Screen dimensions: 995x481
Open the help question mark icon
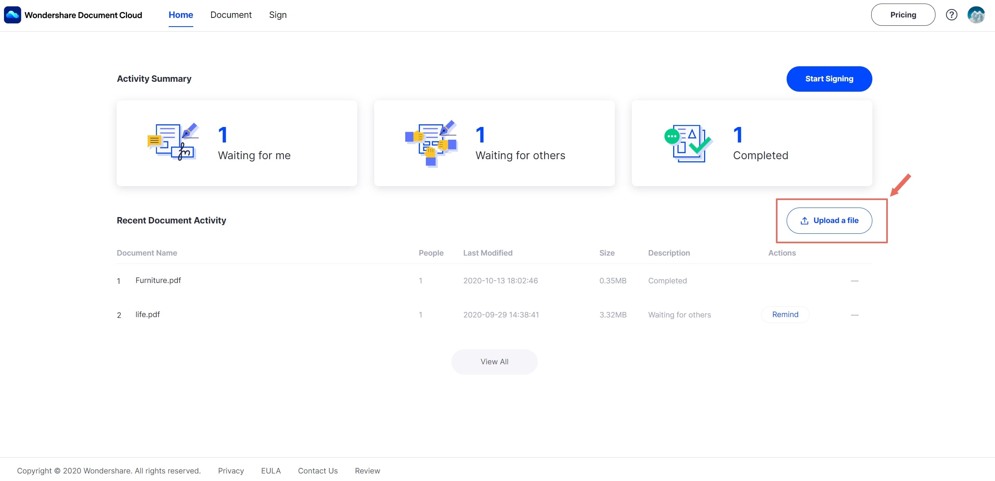point(951,15)
